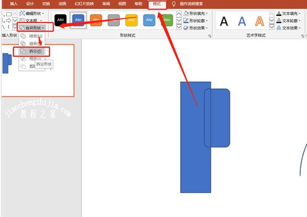Choose the Intersect (相交) merge option
This screenshot has height=217, width=307.
(x=32, y=59)
